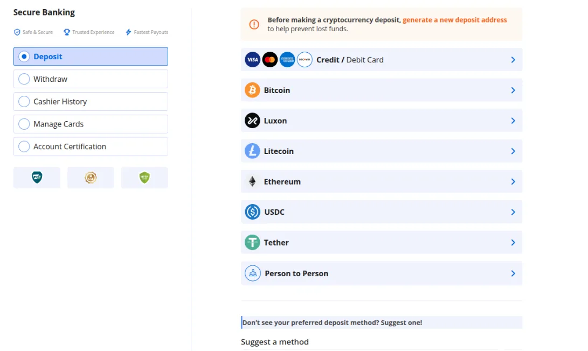Expand the Ethereum row chevron

(513, 181)
